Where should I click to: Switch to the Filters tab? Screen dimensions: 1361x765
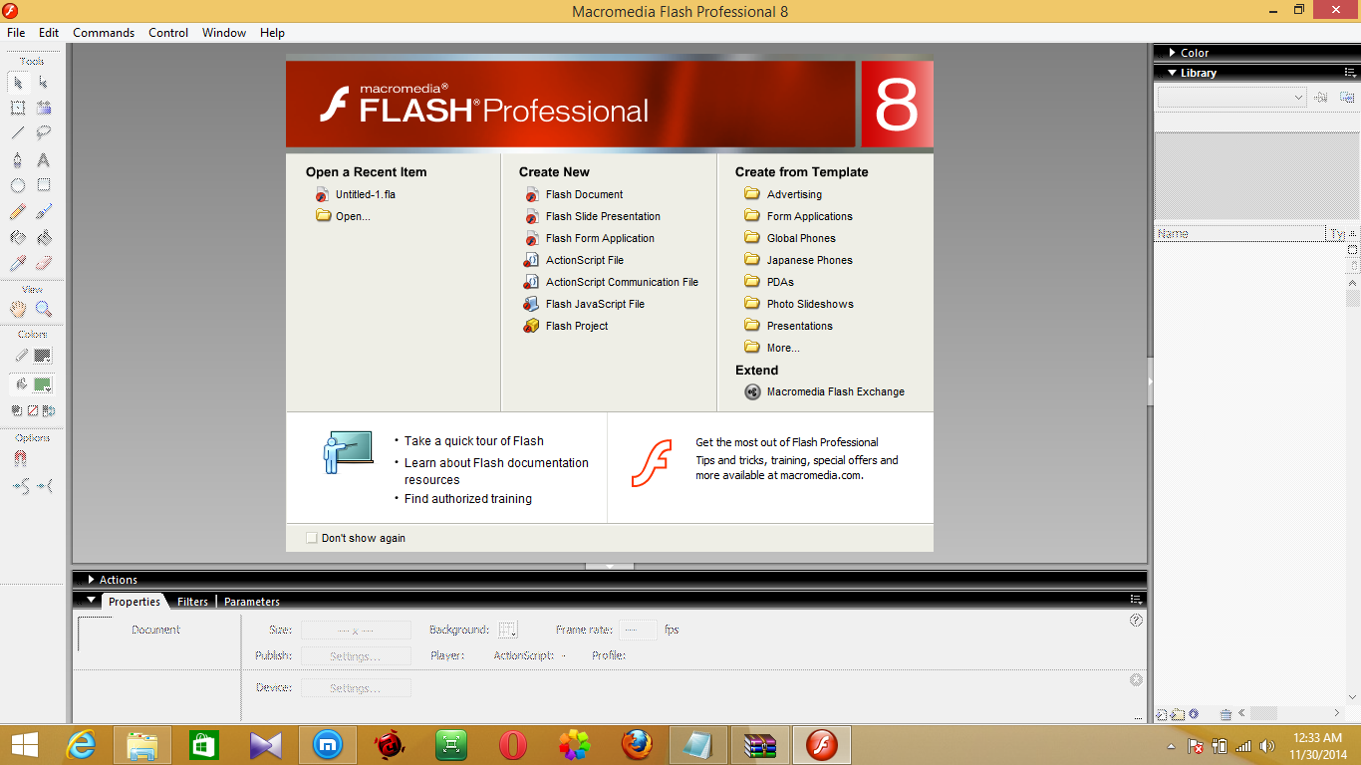point(191,601)
